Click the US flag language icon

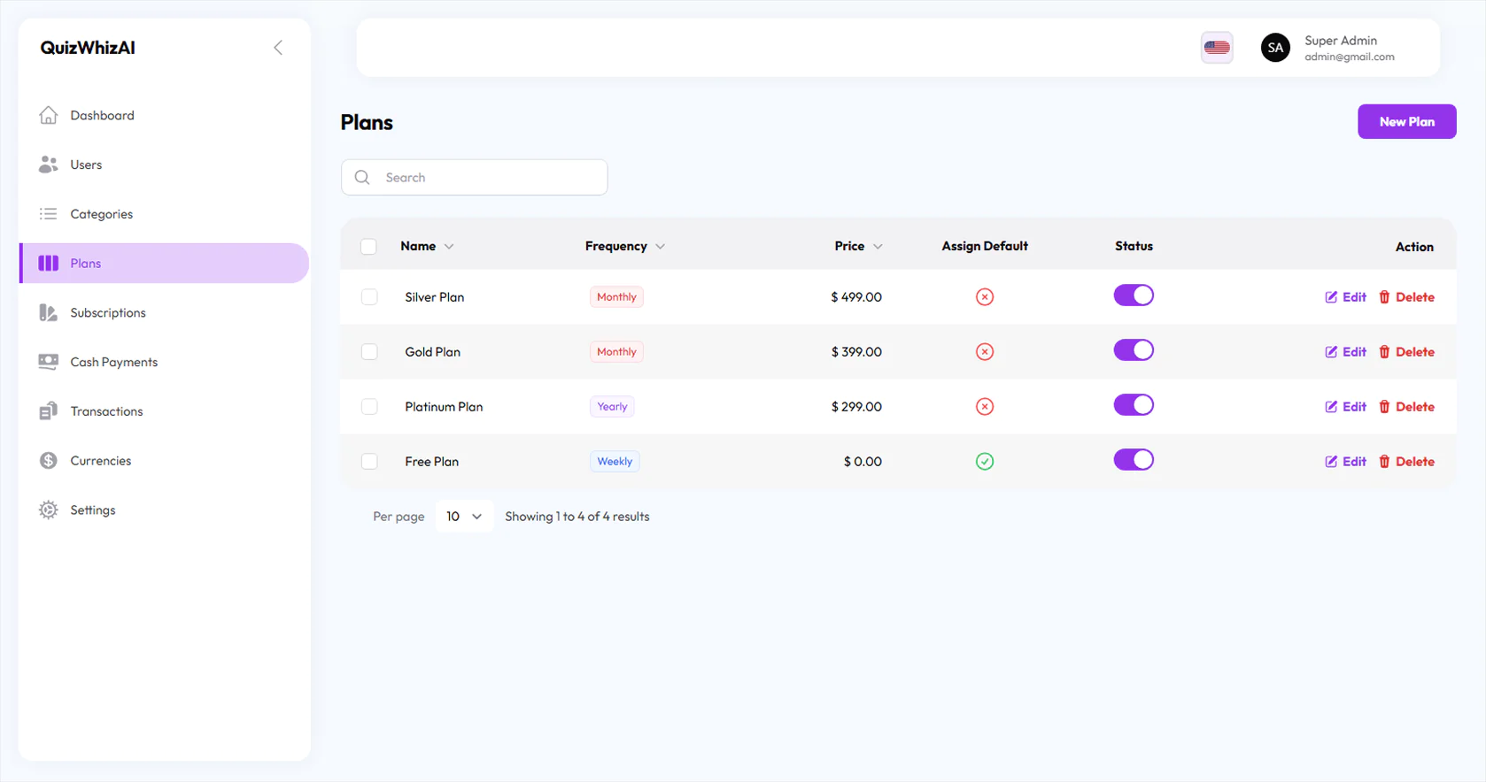pos(1216,48)
